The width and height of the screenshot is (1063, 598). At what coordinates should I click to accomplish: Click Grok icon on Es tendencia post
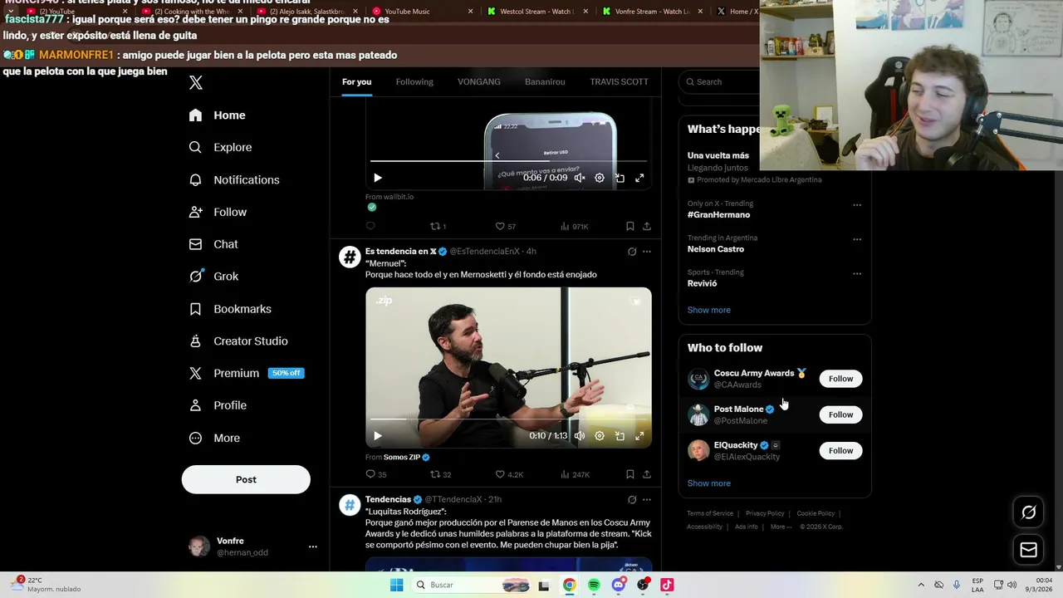coord(632,252)
